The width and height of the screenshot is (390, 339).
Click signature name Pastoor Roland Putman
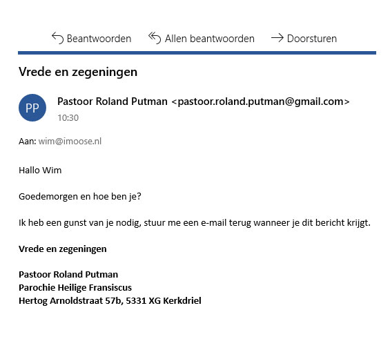[68, 275]
